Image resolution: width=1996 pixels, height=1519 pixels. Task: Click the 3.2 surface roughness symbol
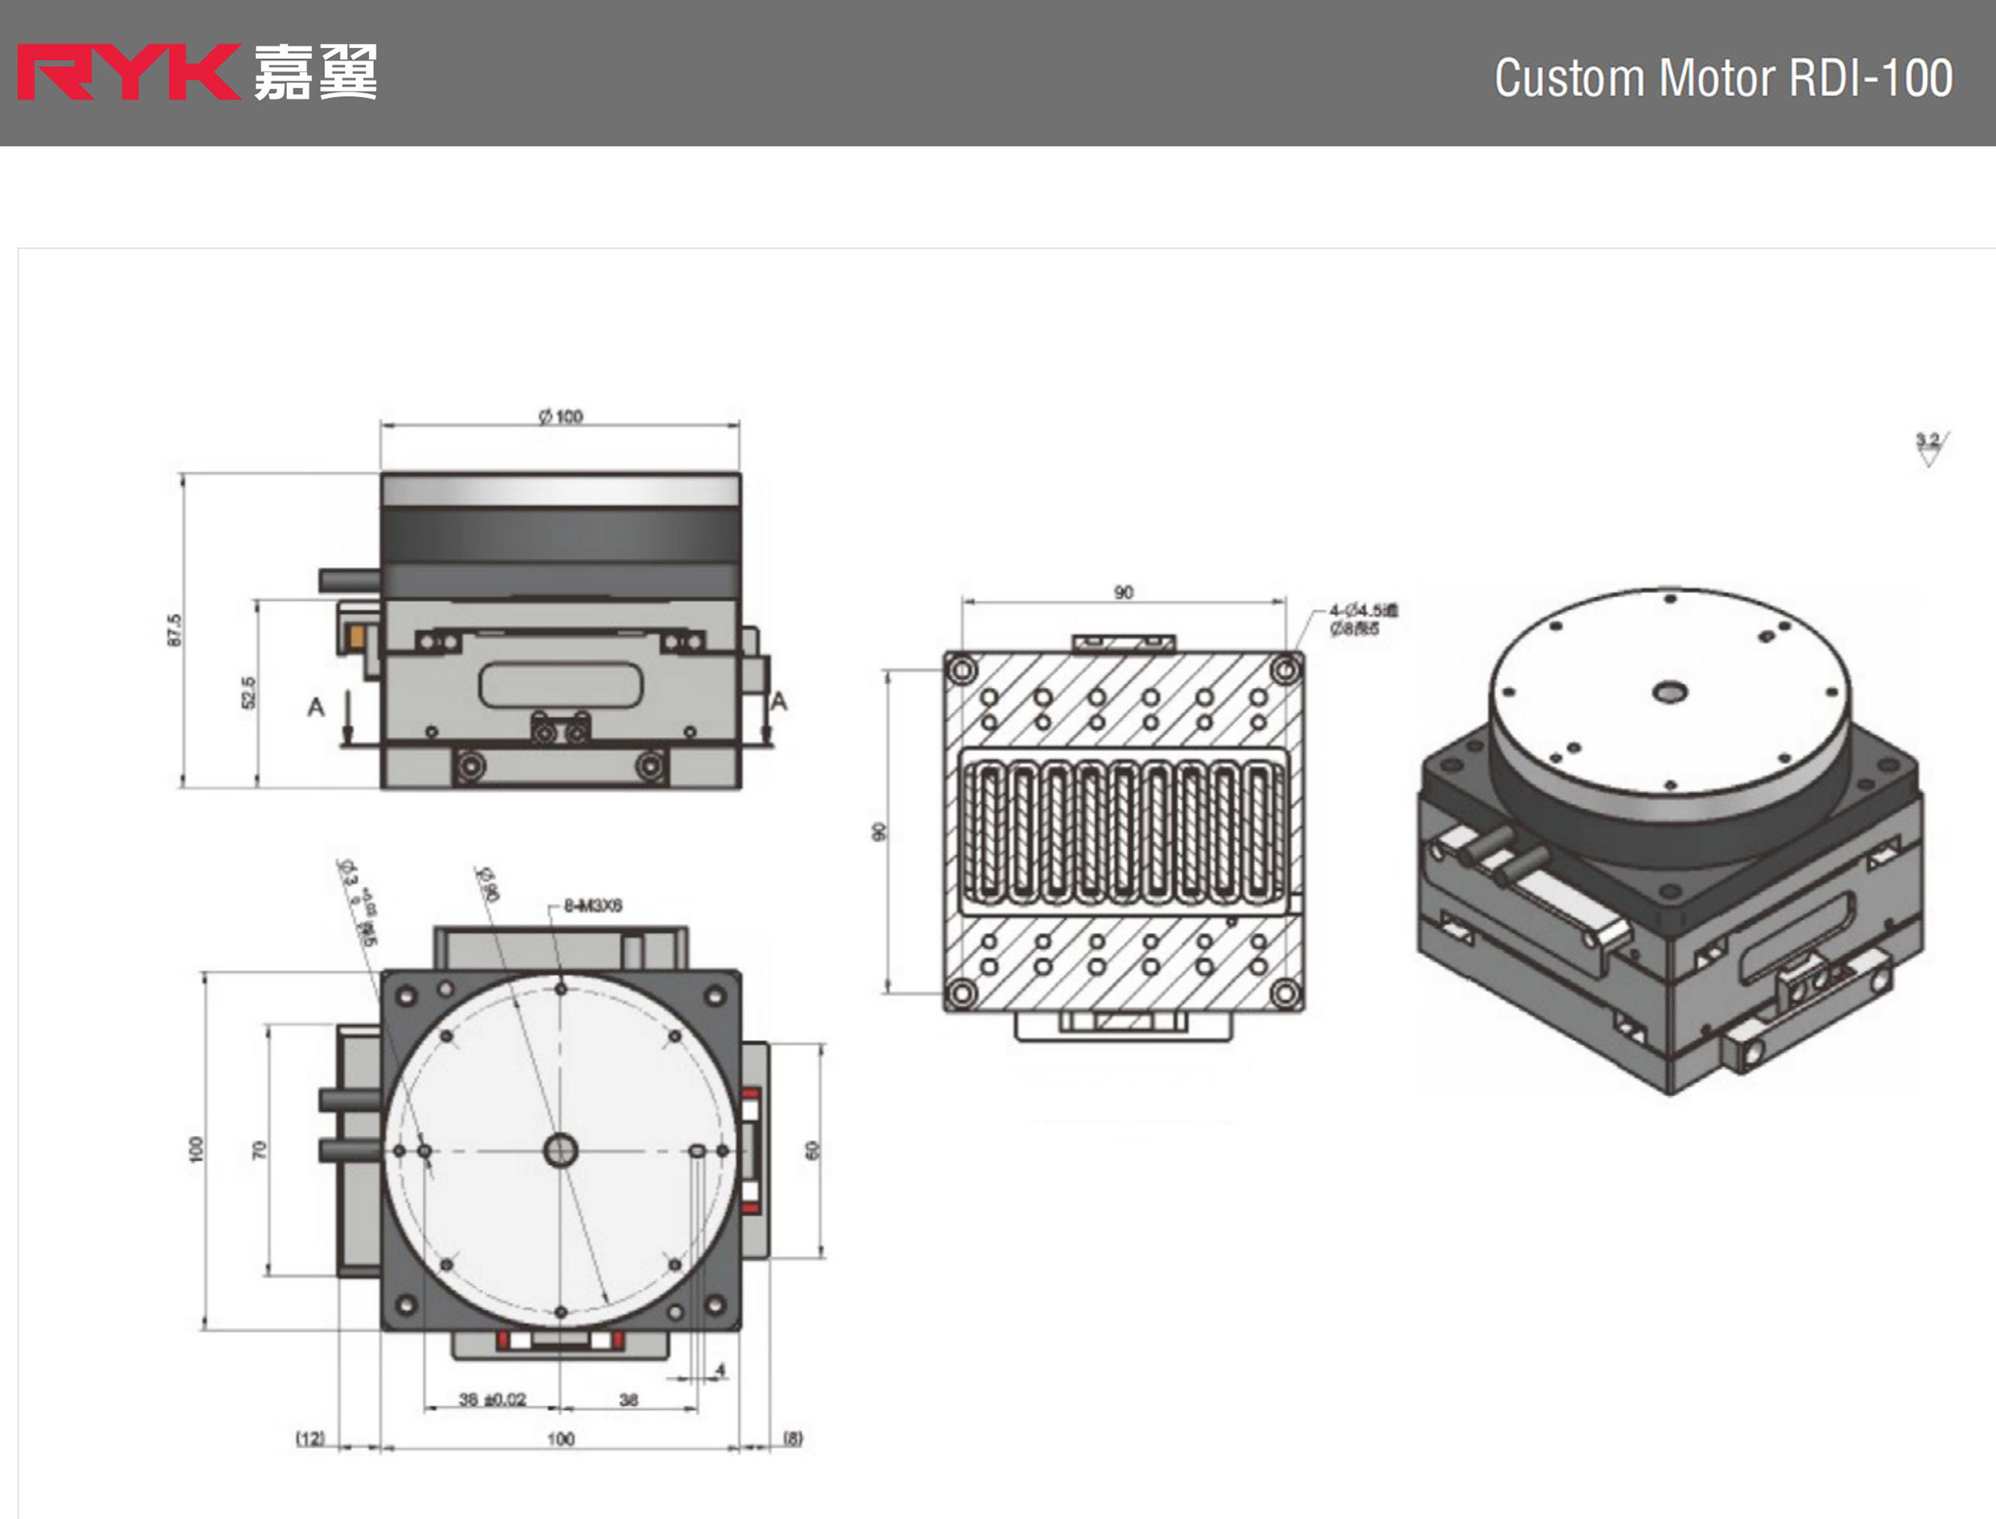[x=1929, y=447]
